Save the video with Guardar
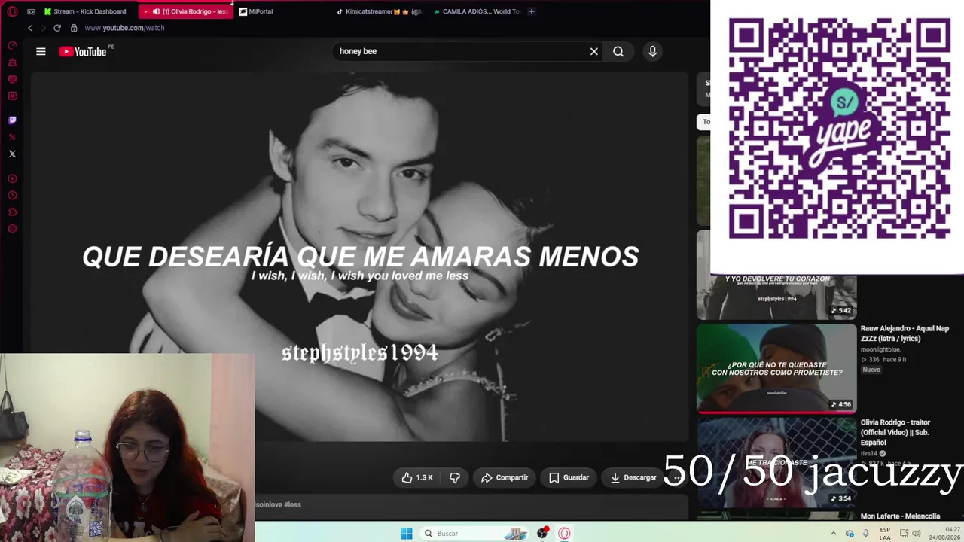This screenshot has width=964, height=542. [569, 477]
